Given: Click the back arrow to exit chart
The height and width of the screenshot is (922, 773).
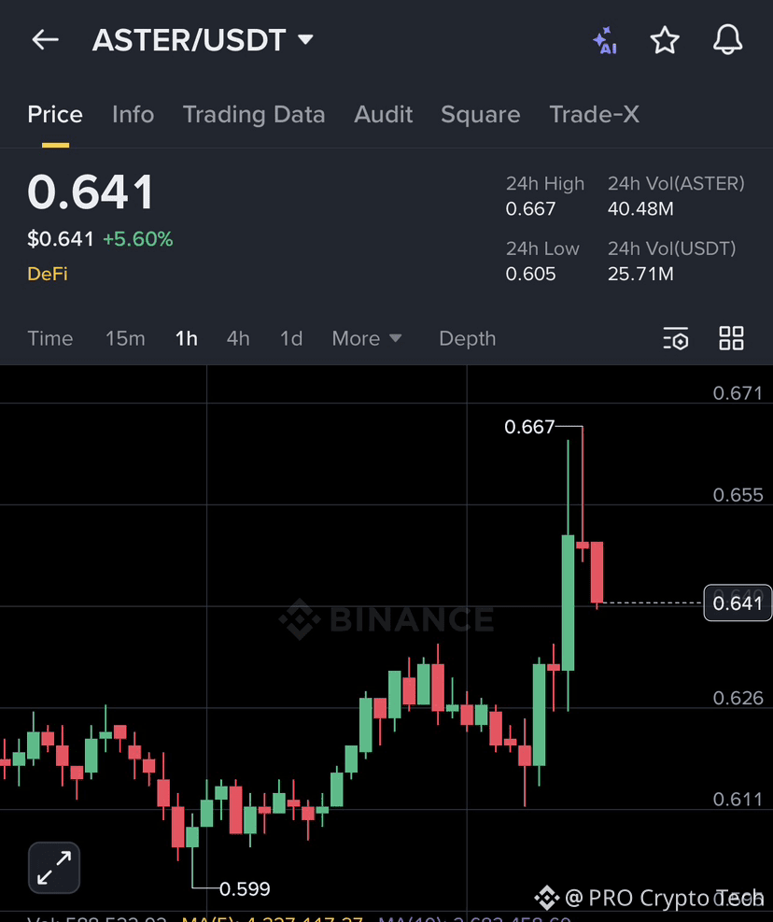Looking at the screenshot, I should pyautogui.click(x=44, y=39).
